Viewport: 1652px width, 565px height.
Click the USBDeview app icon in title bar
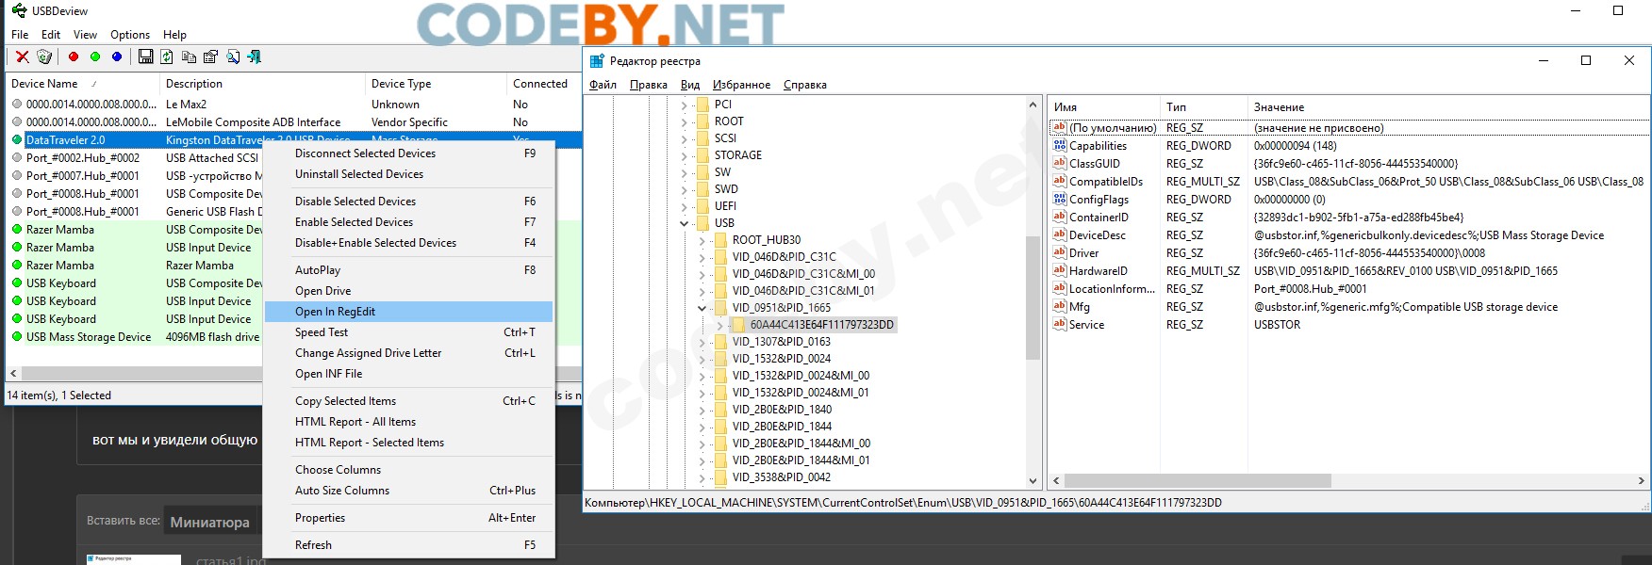pos(19,11)
